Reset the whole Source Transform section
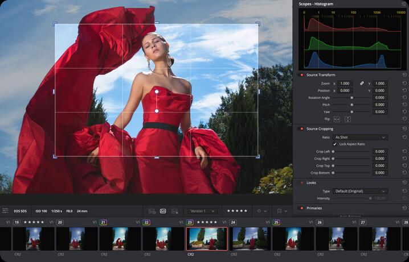 pos(404,75)
